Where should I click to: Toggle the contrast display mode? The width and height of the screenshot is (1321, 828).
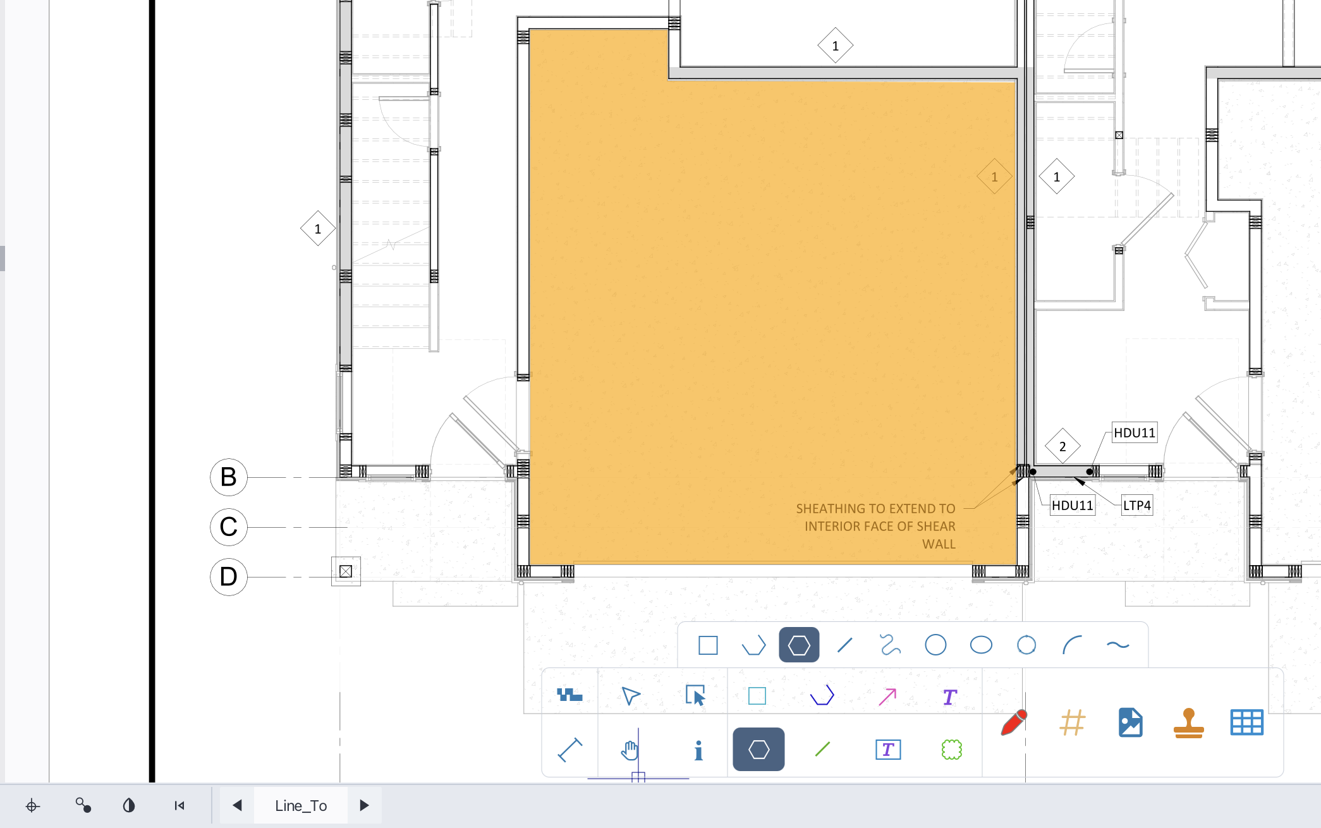tap(129, 805)
